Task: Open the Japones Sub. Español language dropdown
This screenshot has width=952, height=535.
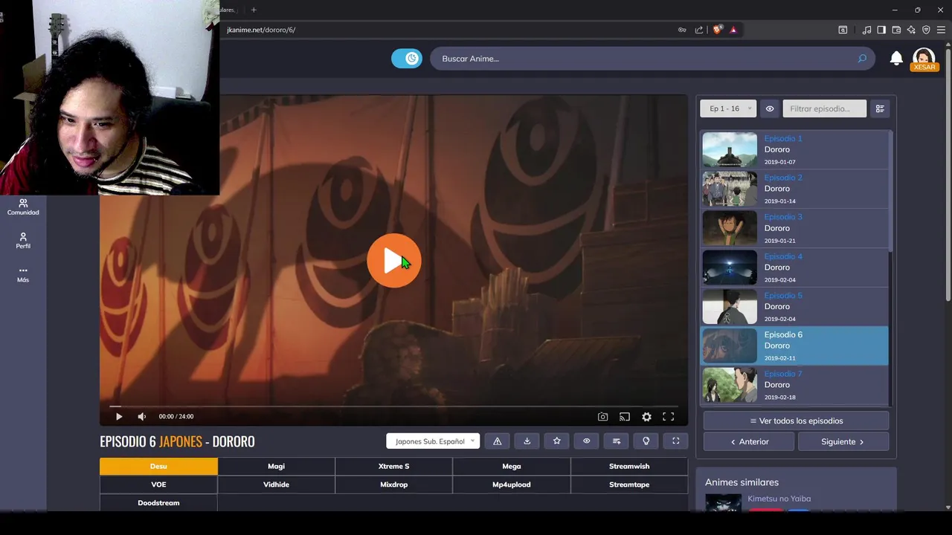Action: click(433, 441)
